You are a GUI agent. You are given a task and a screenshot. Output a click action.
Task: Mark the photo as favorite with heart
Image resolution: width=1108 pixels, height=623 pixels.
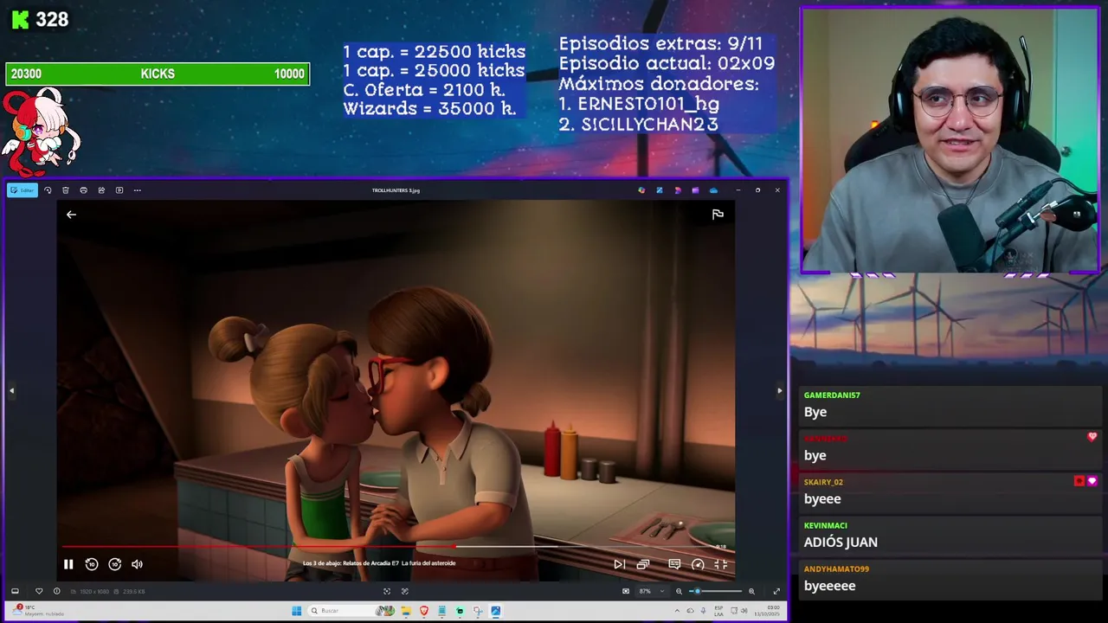coord(38,591)
